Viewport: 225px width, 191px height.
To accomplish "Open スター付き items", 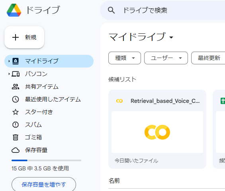I will (39, 112).
